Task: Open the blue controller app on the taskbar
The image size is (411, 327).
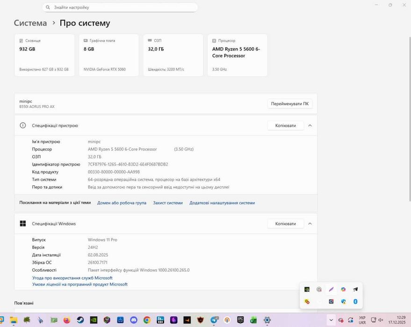Action: click(120, 320)
